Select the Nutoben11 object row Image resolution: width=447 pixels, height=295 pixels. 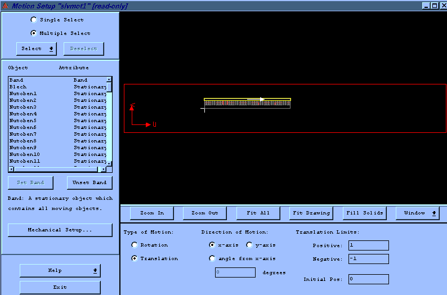57,161
